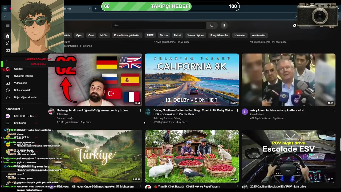Open the language learning video thumbnail
Viewport: 341px width, 192px height.
(x=95, y=80)
